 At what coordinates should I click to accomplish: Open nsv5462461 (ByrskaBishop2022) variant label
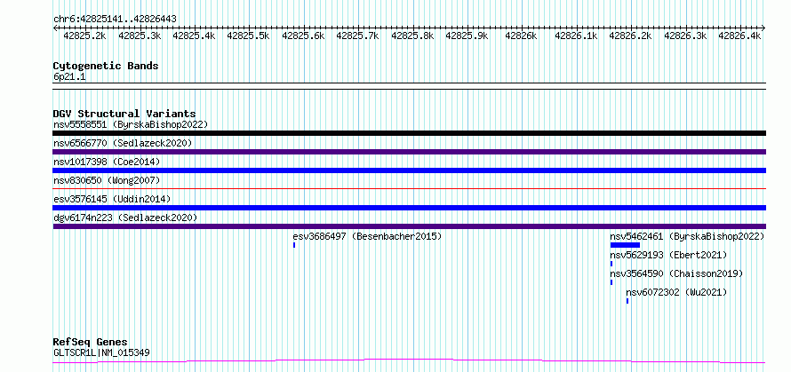687,236
